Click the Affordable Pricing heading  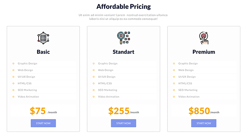click(x=124, y=7)
